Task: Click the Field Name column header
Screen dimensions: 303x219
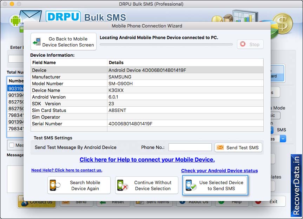Action: point(69,63)
